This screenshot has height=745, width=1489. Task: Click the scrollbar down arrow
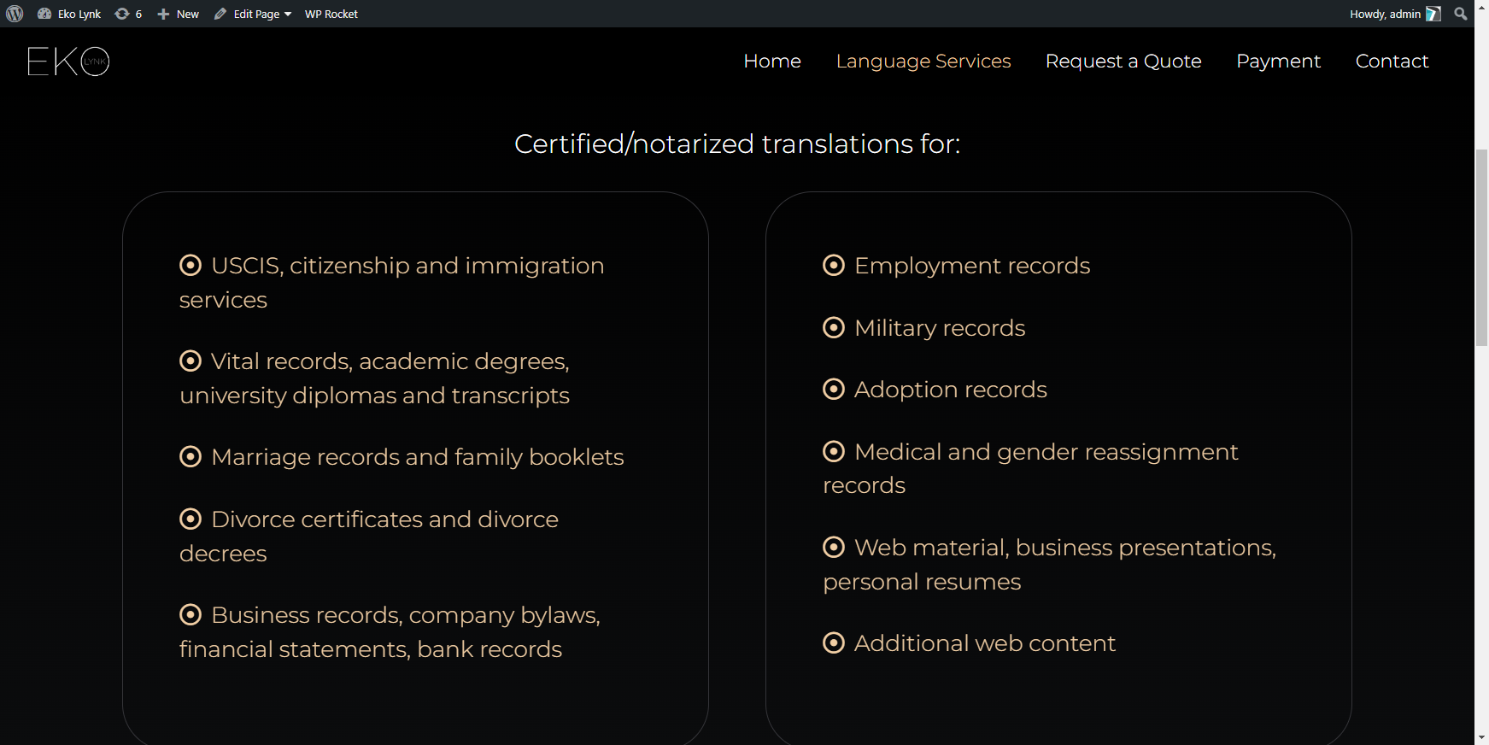coord(1481,737)
